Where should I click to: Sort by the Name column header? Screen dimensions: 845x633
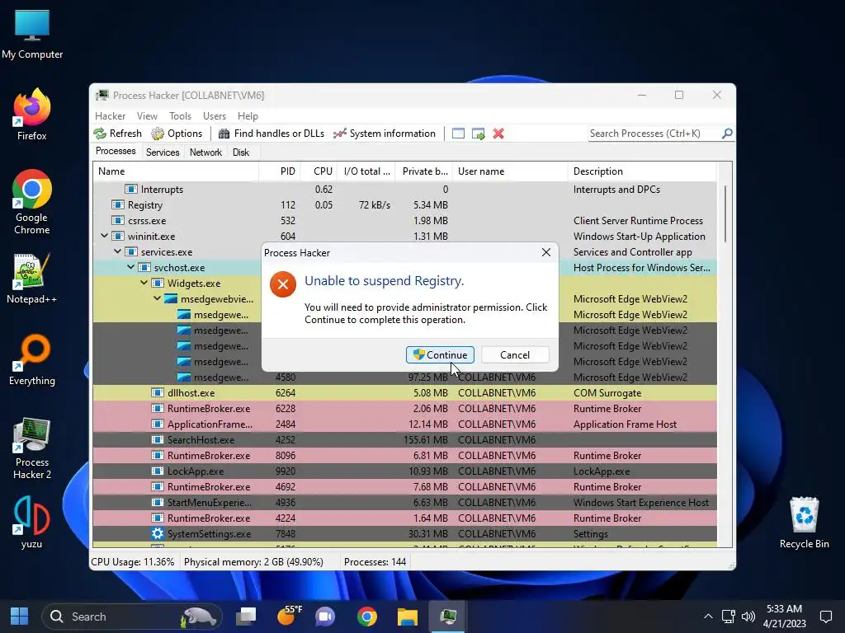pos(176,171)
